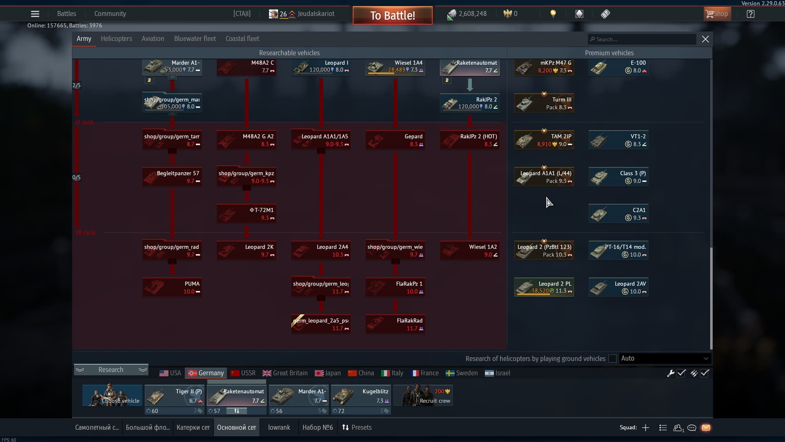Collapse the Research panel expander
This screenshot has height=442, width=785.
pos(111,370)
